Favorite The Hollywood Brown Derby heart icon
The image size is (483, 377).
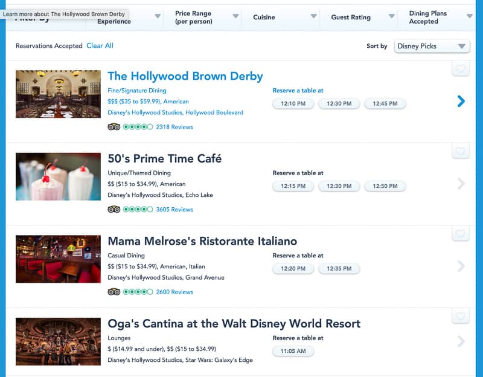click(461, 68)
